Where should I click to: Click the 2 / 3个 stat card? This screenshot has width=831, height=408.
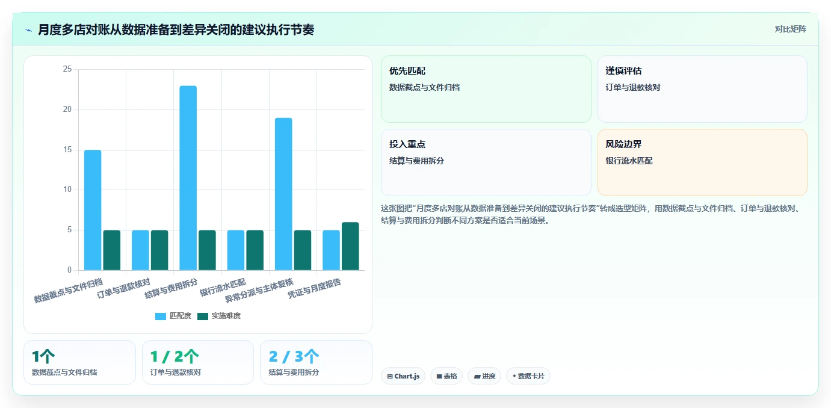316,362
